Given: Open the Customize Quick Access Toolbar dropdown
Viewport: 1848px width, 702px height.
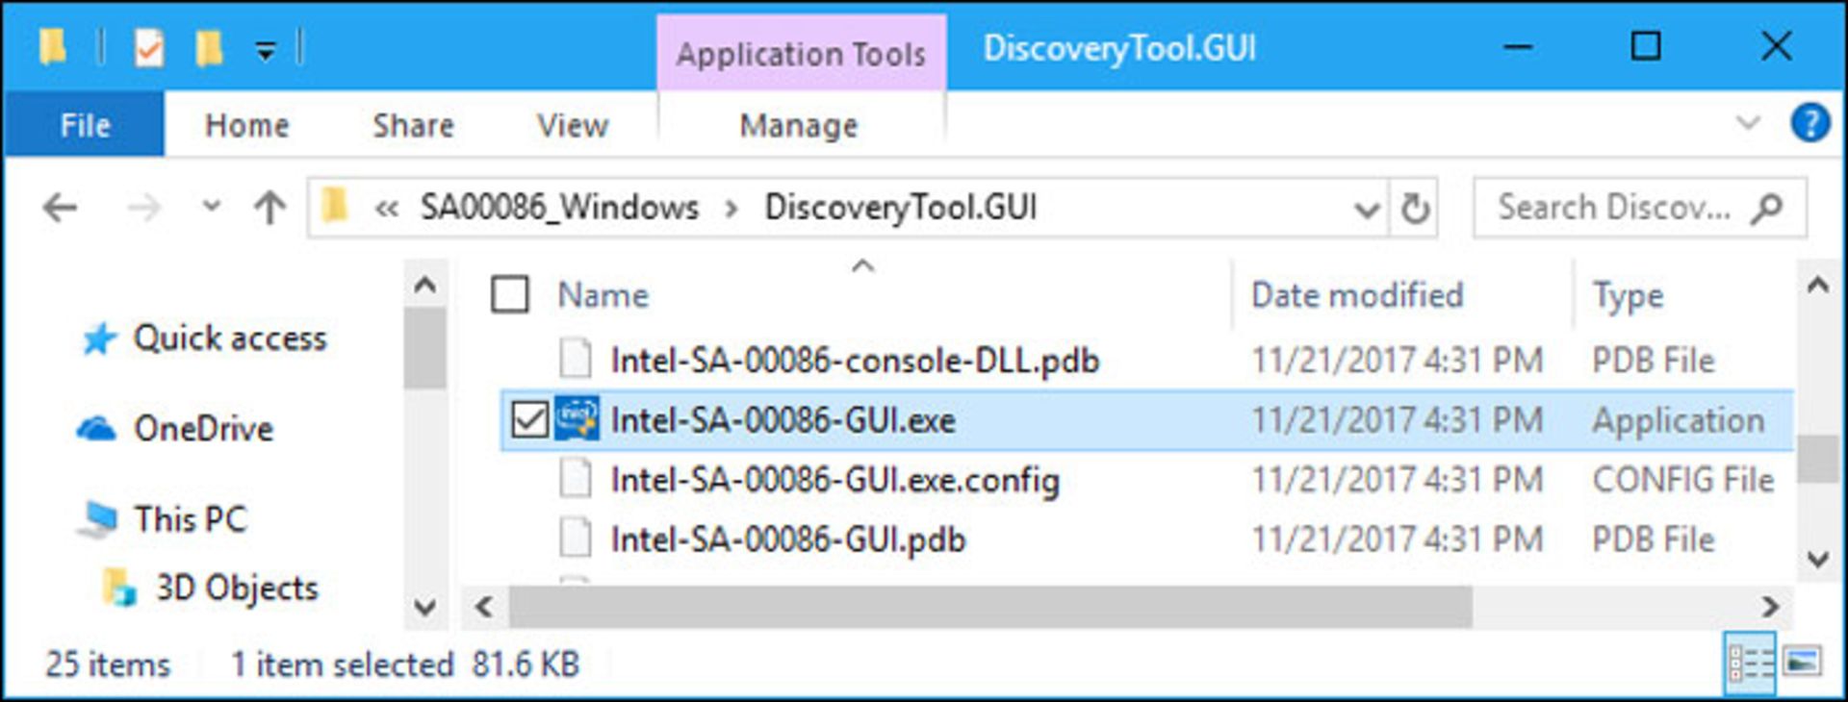Looking at the screenshot, I should click(x=266, y=50).
